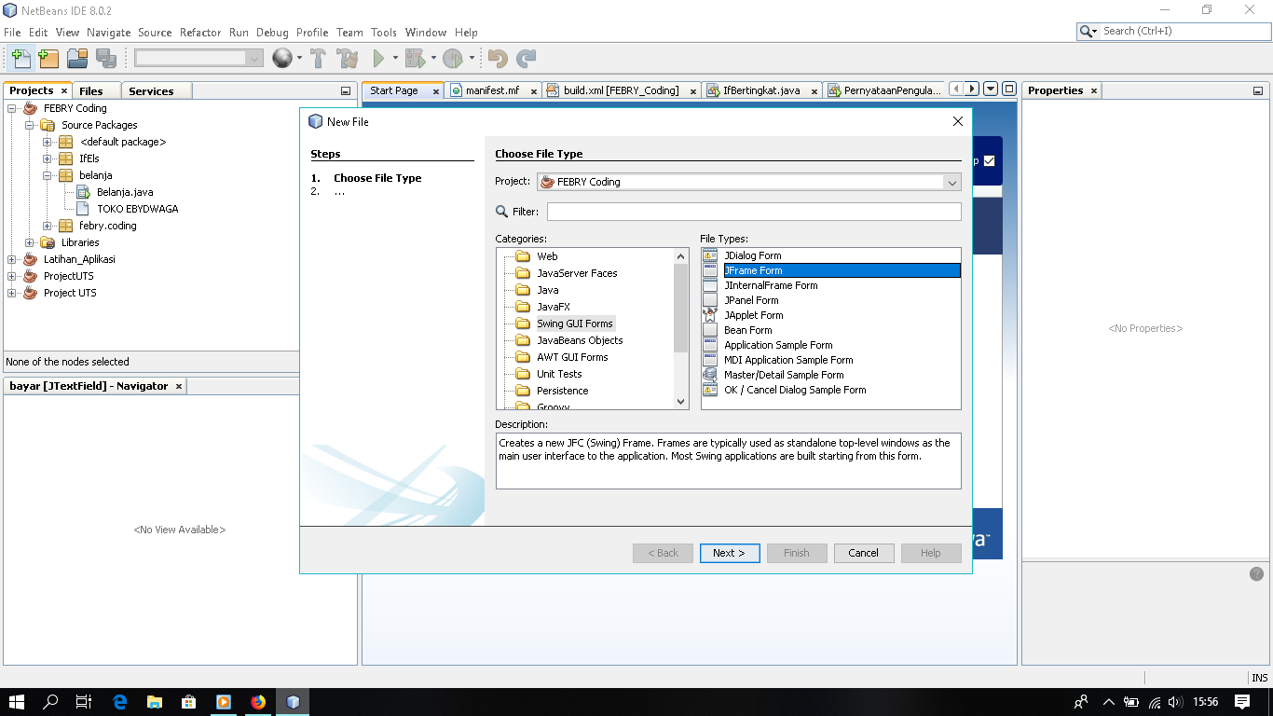Run the project using the green arrow icon
The image size is (1273, 716).
tap(378, 58)
